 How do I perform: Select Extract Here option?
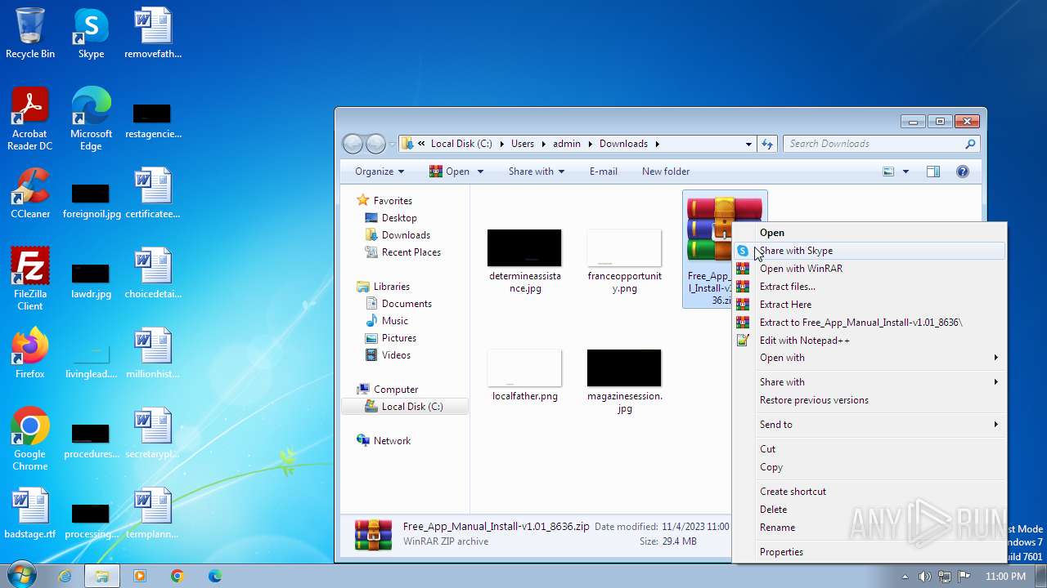tap(869, 305)
